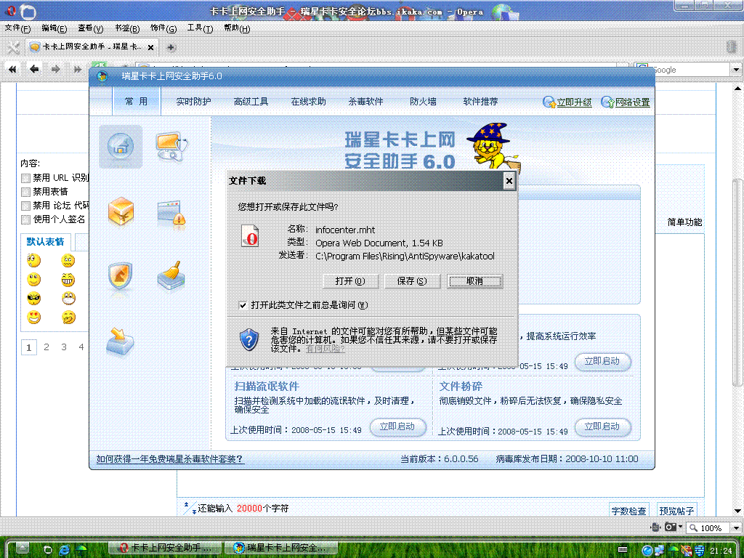Click 立即启动 under 文件粉碎

point(602,426)
